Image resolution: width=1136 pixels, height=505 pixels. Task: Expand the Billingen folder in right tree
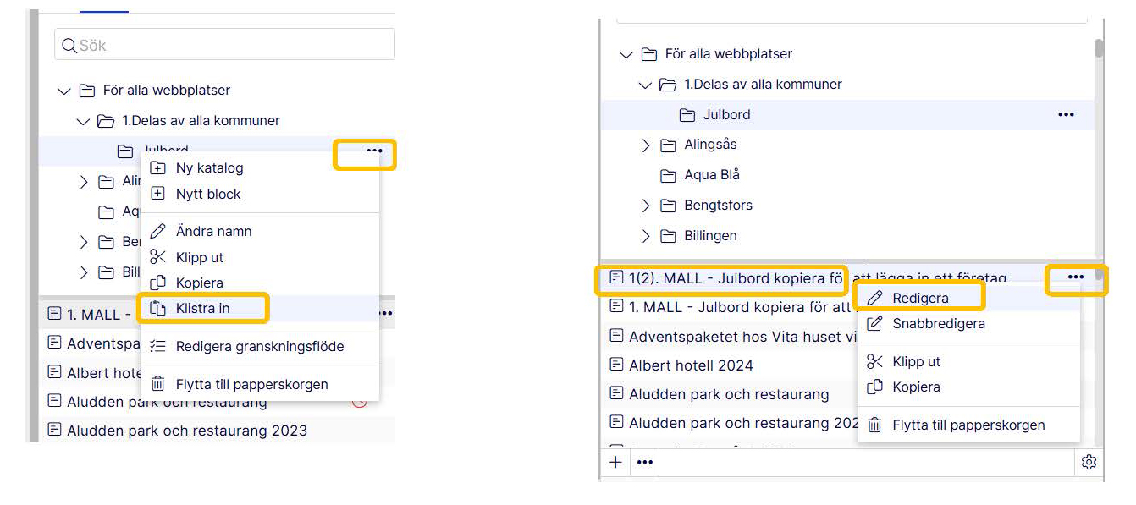pos(646,236)
